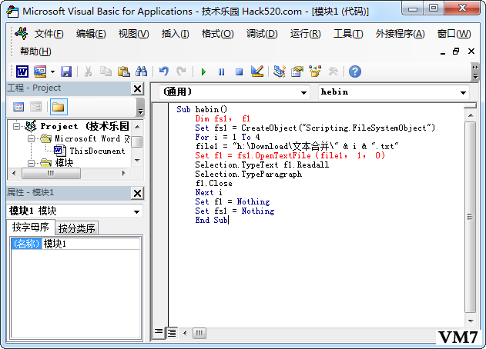Run the macro with green play icon
The width and height of the screenshot is (486, 349).
pyautogui.click(x=203, y=72)
